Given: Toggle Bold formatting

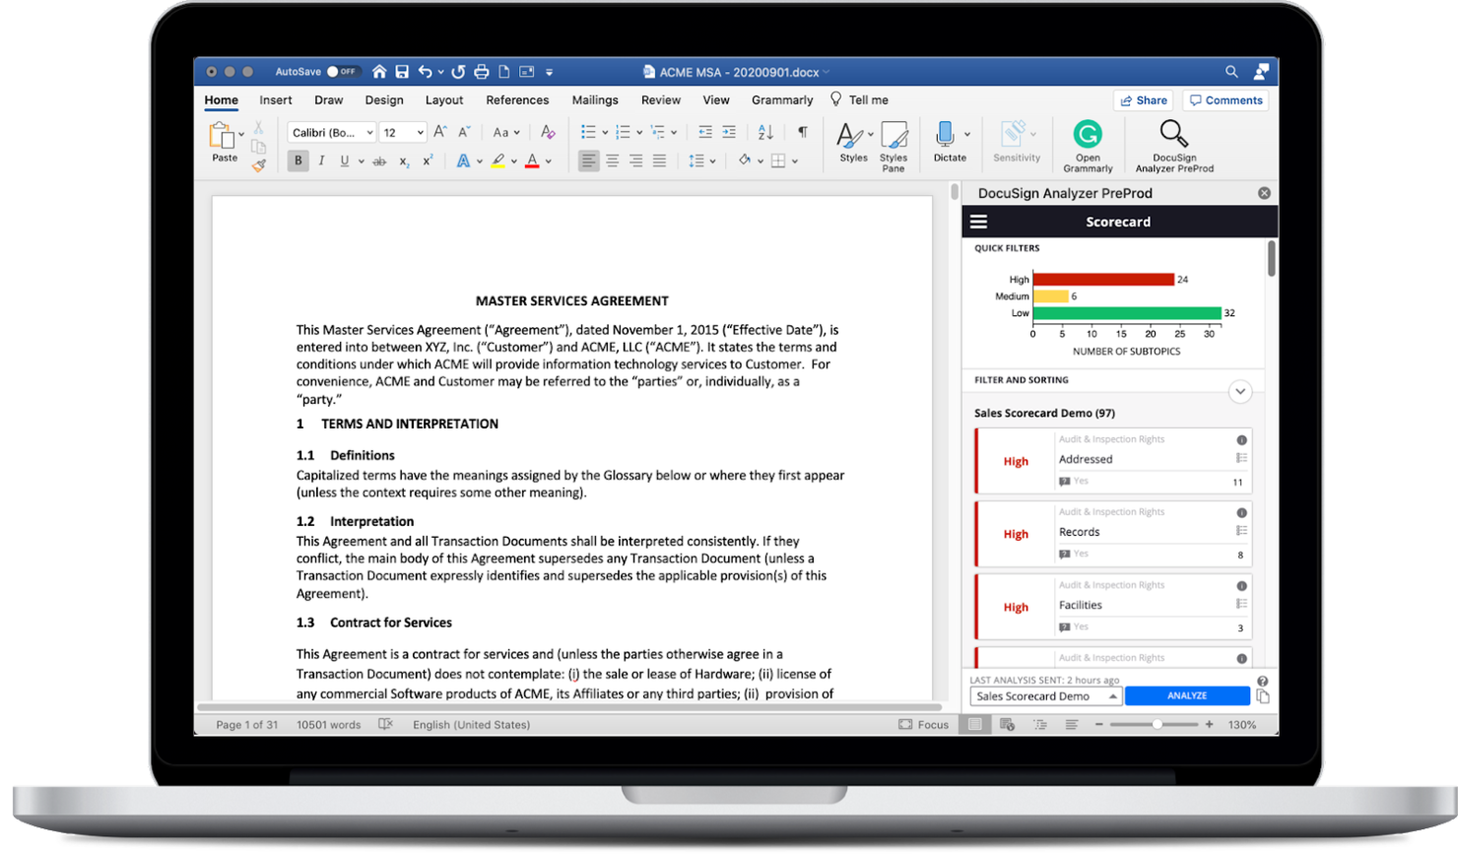Looking at the screenshot, I should tap(298, 161).
